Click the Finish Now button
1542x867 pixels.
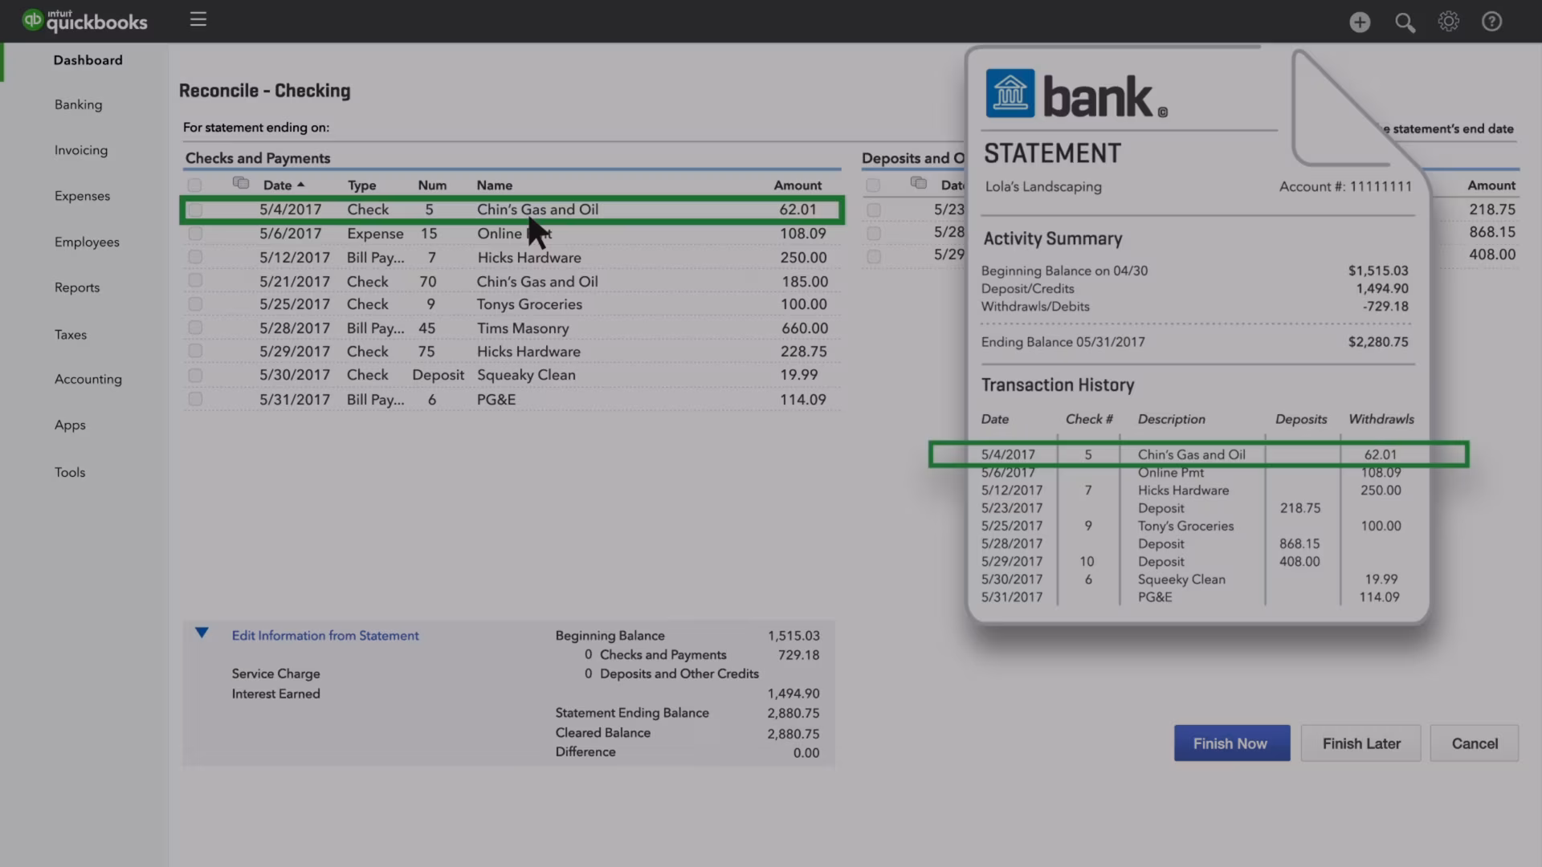pos(1232,743)
